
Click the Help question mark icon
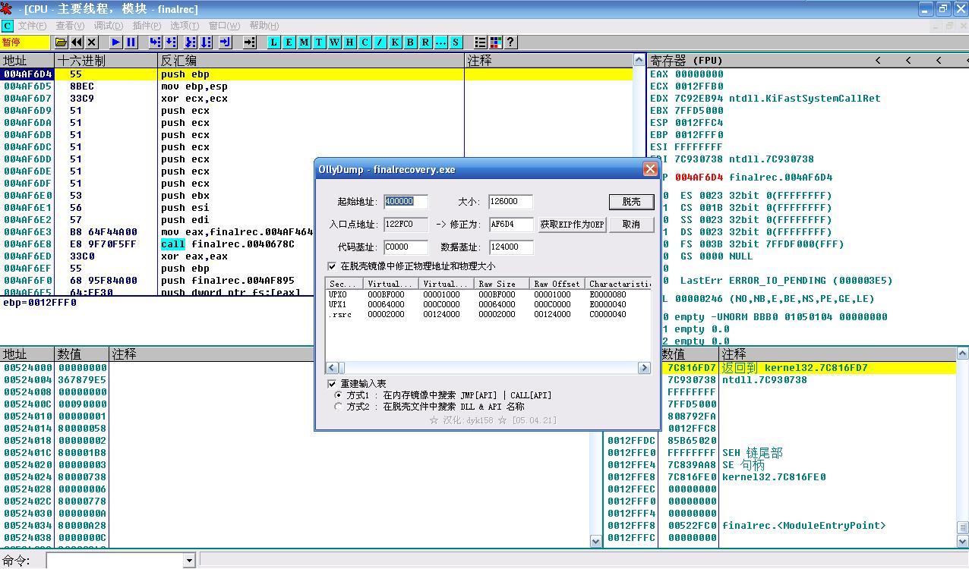tap(511, 42)
